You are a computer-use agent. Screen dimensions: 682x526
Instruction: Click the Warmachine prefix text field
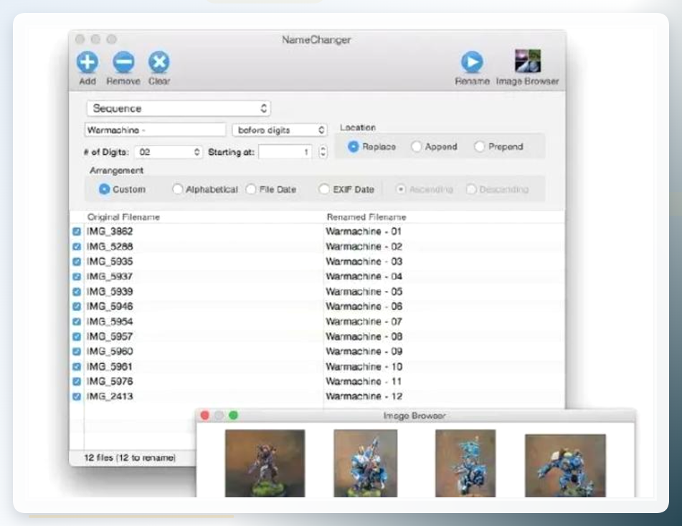tap(155, 130)
